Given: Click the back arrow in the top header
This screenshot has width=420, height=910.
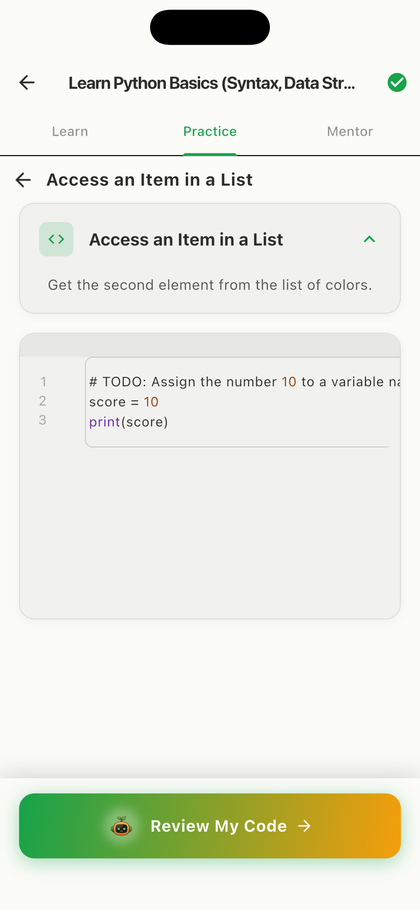Looking at the screenshot, I should [x=26, y=82].
